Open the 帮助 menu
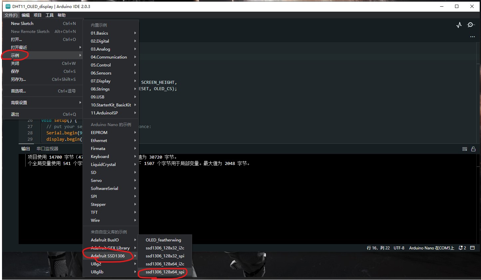This screenshot has width=481, height=280. (62, 15)
